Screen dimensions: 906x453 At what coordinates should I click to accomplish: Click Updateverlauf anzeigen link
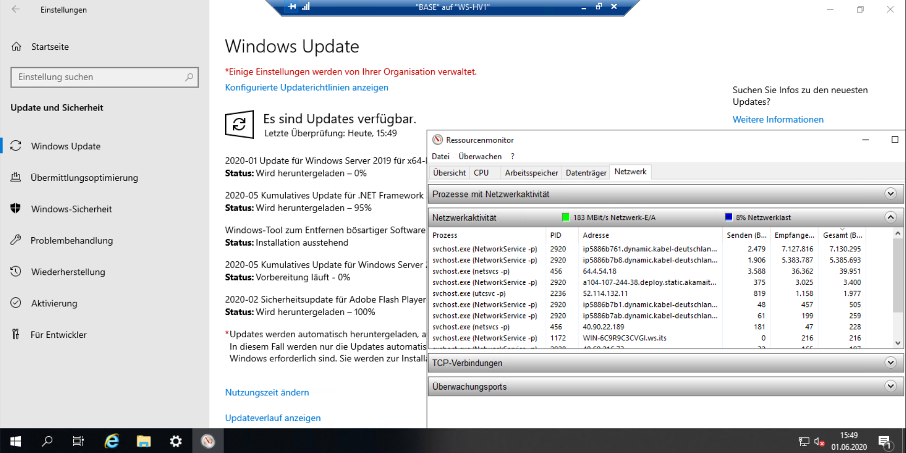273,418
